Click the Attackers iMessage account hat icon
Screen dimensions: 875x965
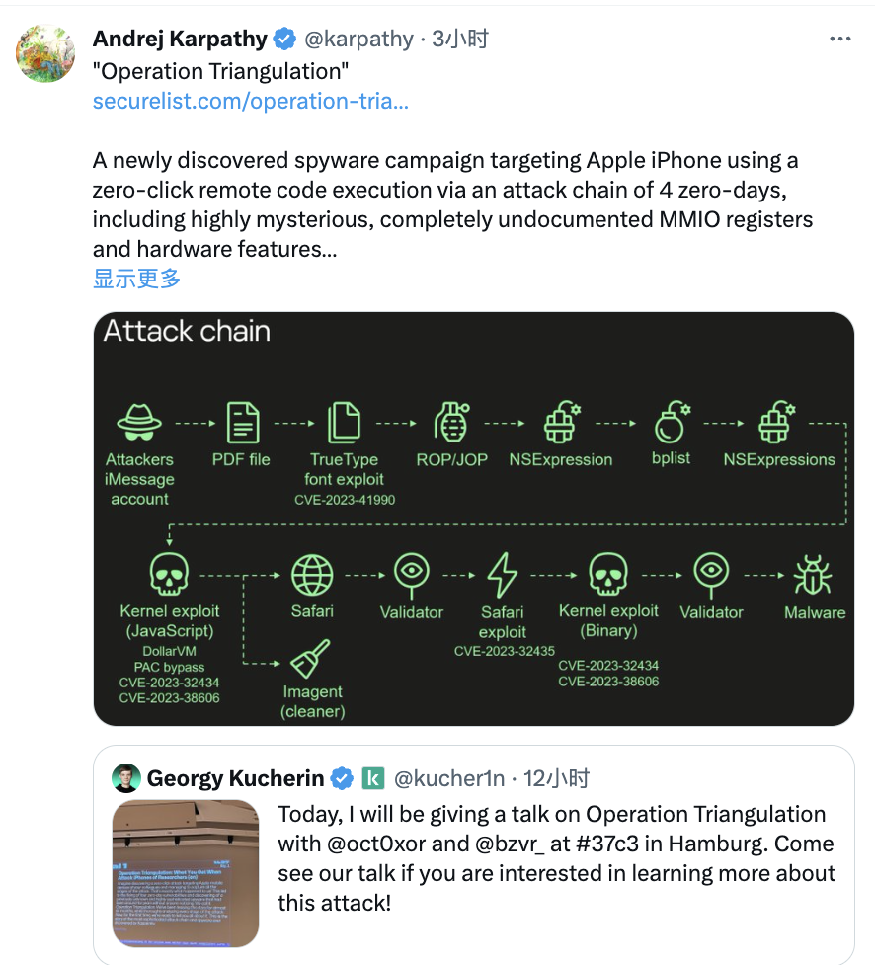pyautogui.click(x=139, y=423)
